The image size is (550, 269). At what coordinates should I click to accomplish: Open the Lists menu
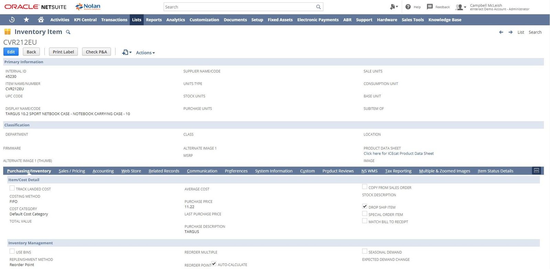136,20
